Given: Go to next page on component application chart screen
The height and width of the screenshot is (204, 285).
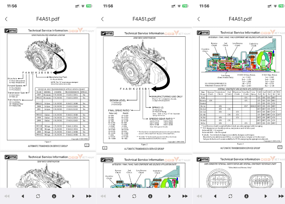Looking at the screenshot, I should click(265, 196).
